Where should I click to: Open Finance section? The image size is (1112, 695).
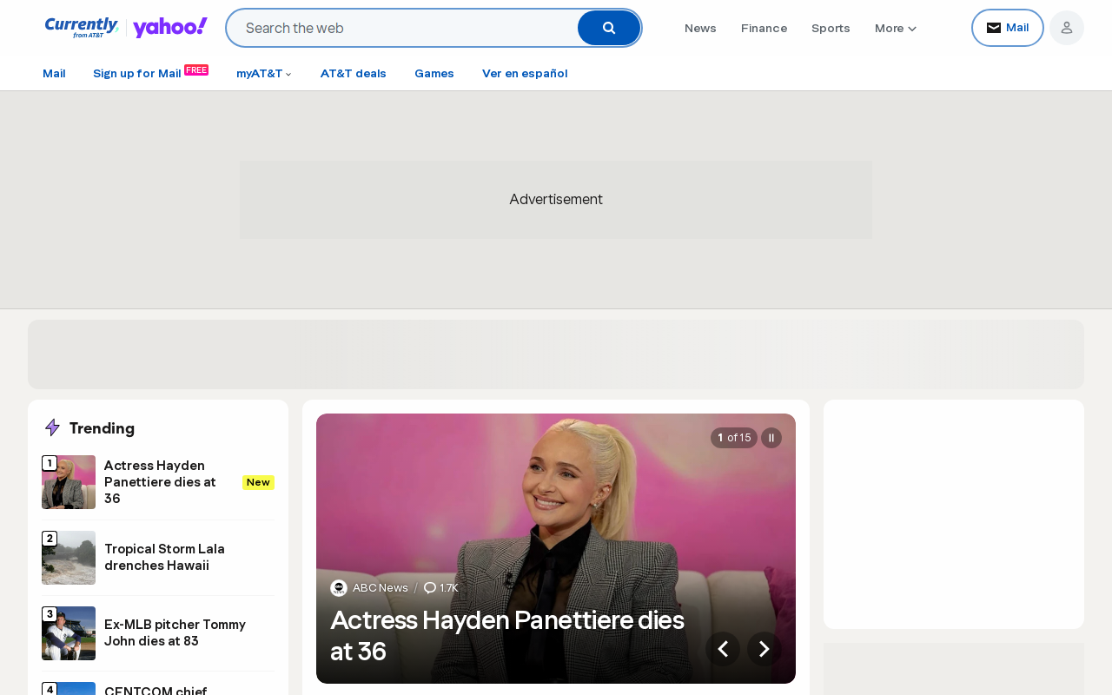pos(764,28)
